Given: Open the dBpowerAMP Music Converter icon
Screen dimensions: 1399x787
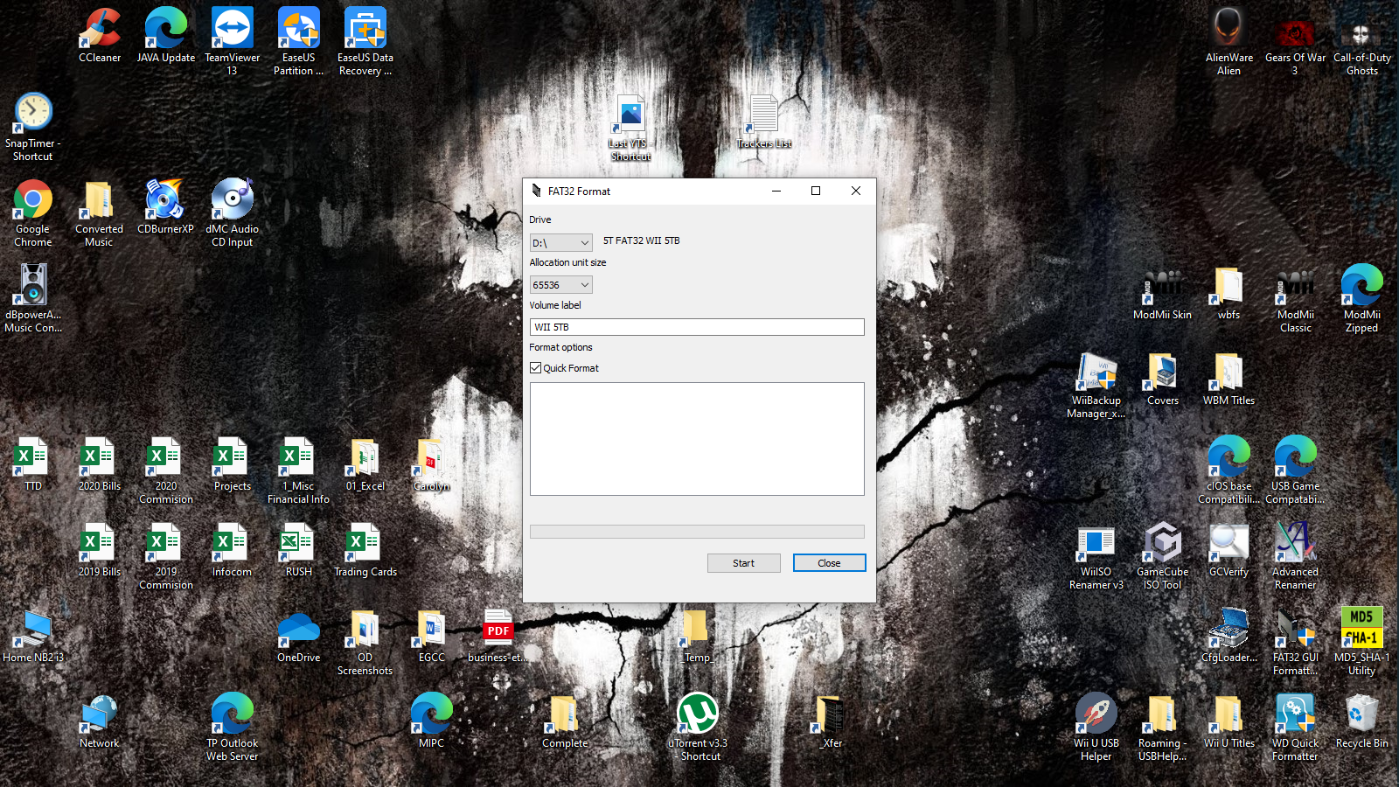Looking at the screenshot, I should [33, 285].
